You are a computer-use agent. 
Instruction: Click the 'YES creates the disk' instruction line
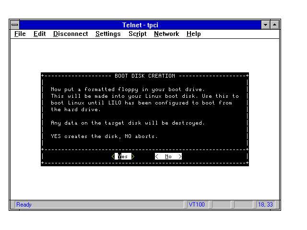click(x=104, y=136)
